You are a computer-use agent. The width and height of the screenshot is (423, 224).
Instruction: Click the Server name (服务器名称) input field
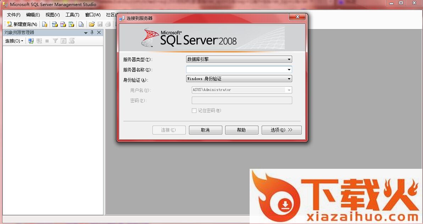click(236, 69)
